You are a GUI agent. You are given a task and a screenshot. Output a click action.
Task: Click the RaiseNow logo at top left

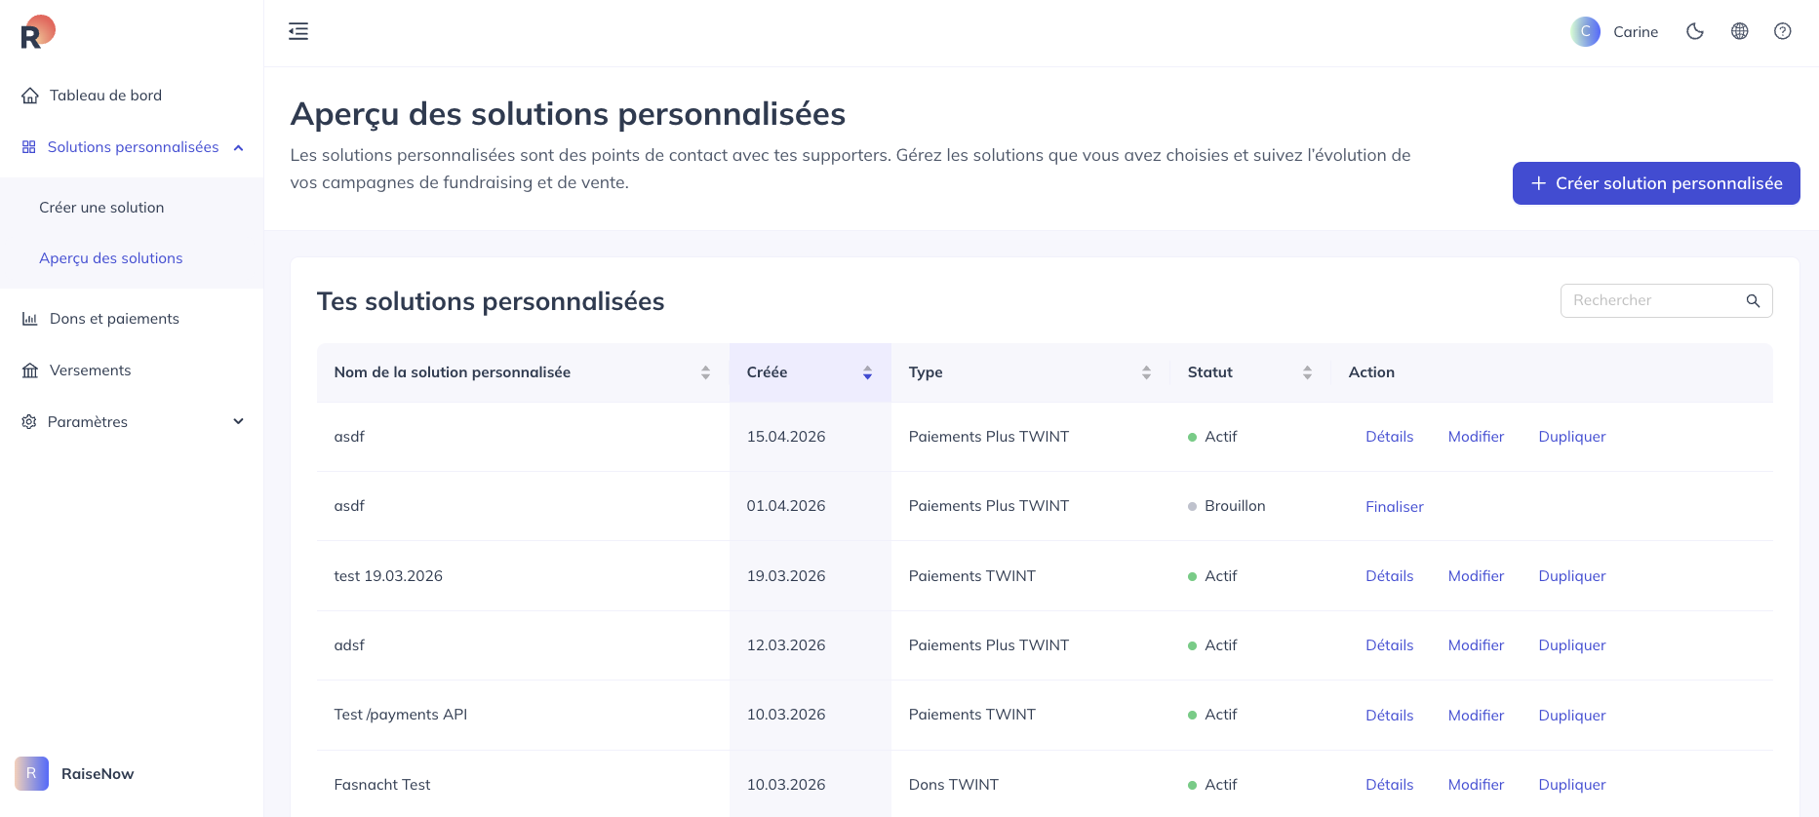38,31
